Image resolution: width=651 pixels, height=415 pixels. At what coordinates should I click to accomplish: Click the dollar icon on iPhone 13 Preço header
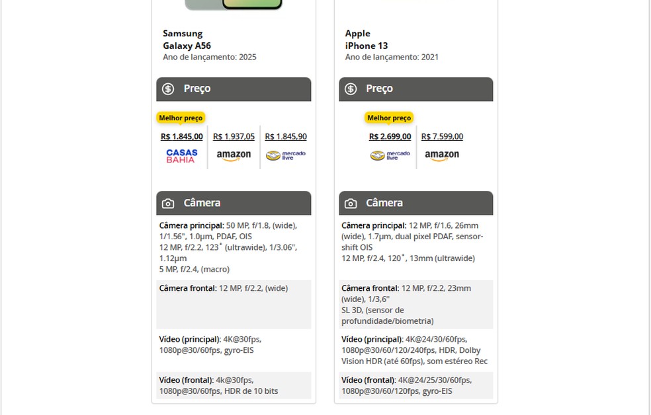pos(350,89)
